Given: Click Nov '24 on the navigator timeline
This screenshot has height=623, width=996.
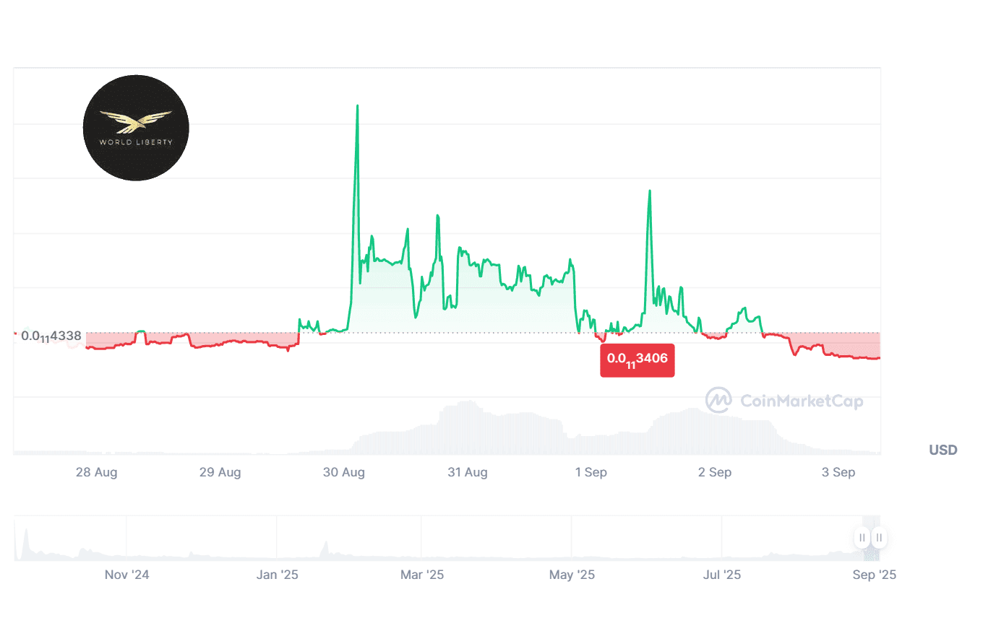Looking at the screenshot, I should point(126,575).
